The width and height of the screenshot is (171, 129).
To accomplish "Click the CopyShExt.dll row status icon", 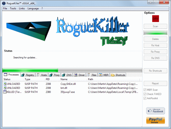I will point(5,84).
